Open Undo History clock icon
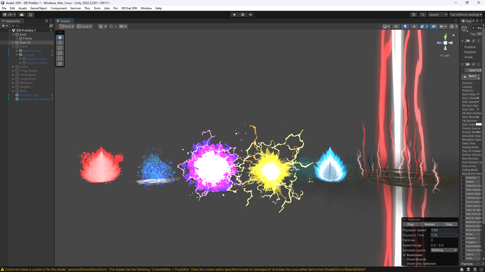The width and height of the screenshot is (485, 272). click(414, 15)
